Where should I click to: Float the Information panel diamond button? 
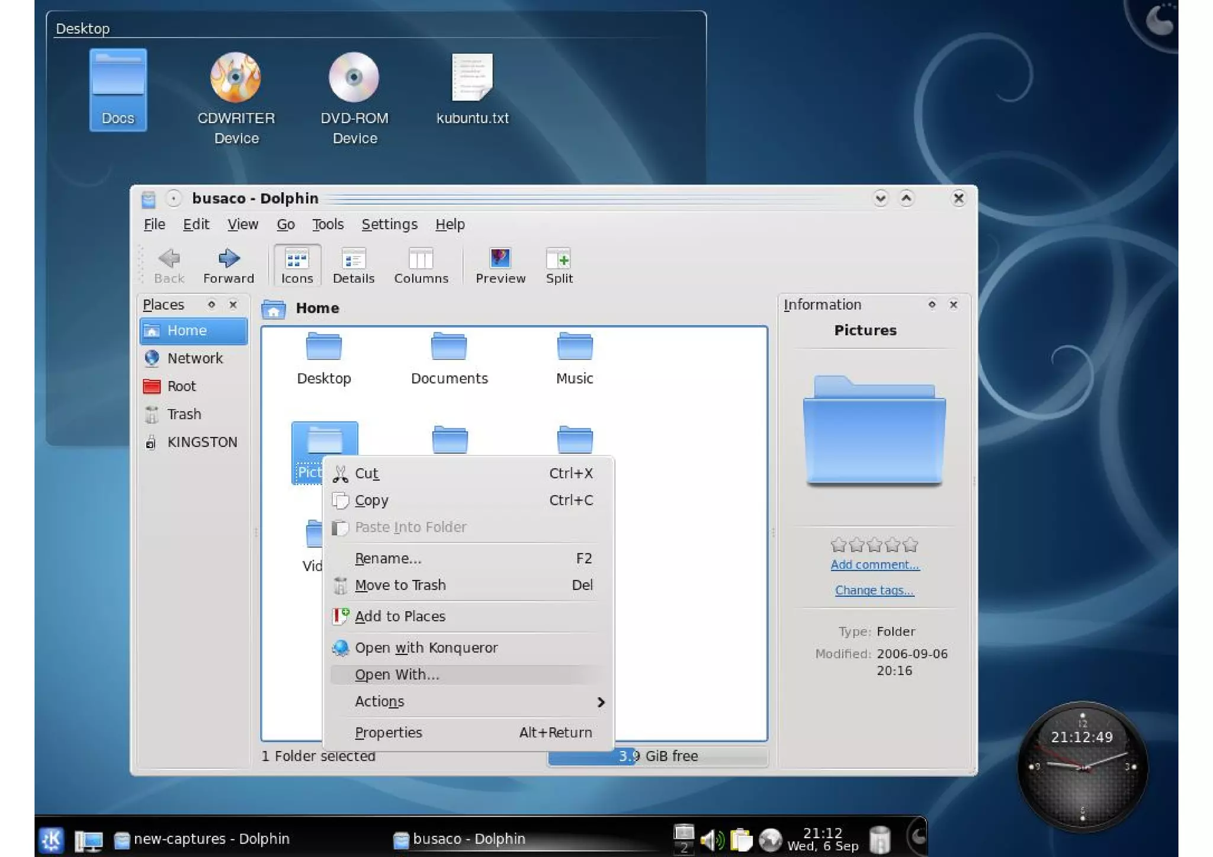[x=932, y=304]
